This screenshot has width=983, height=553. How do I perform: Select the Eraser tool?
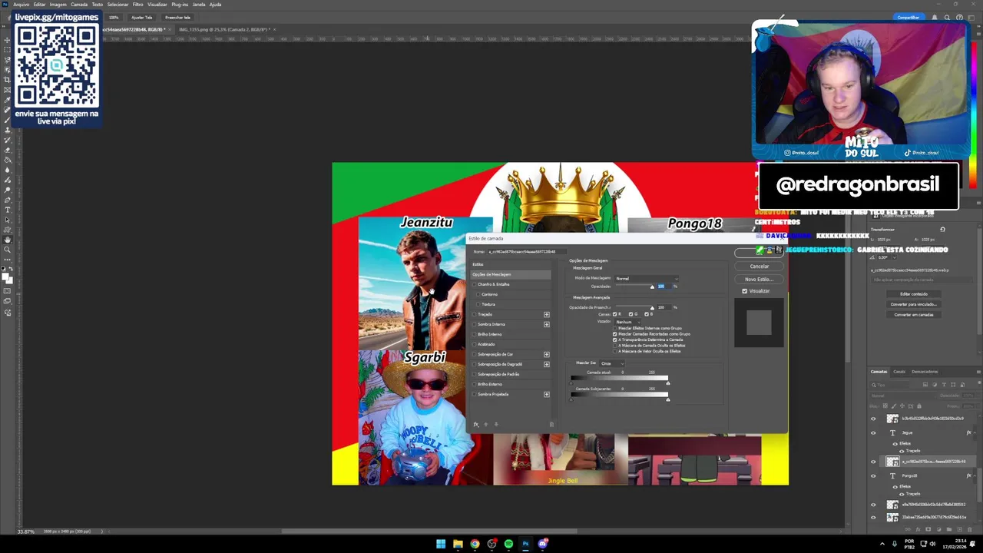click(7, 150)
